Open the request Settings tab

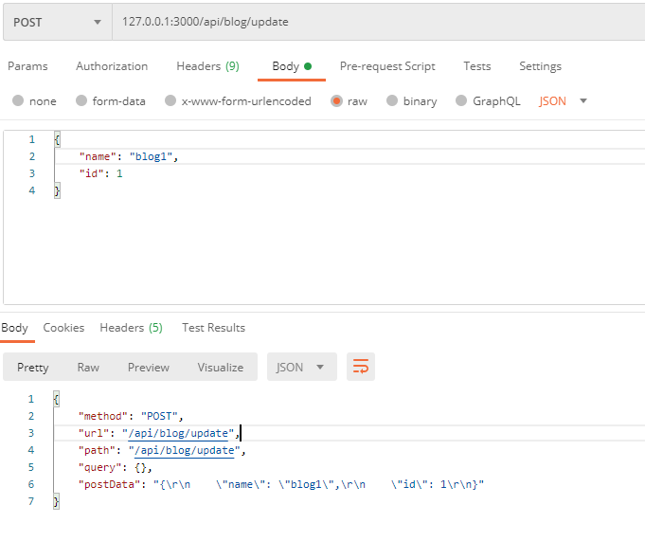540,66
